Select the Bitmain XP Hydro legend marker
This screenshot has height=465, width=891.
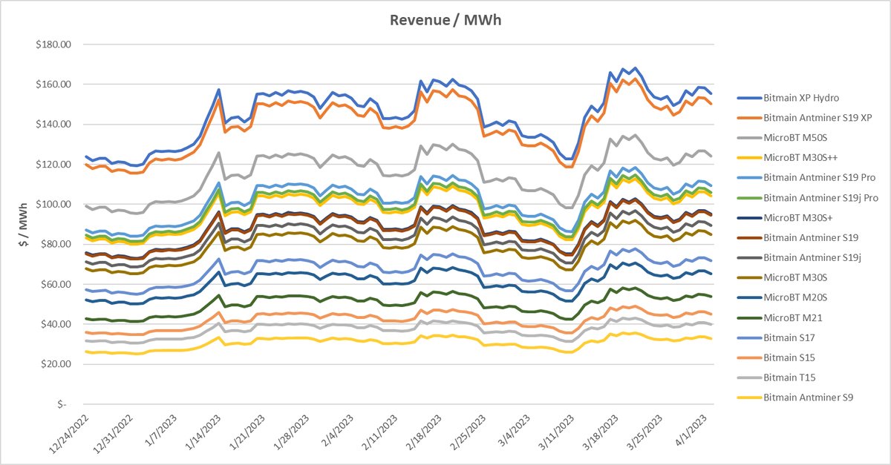(750, 97)
